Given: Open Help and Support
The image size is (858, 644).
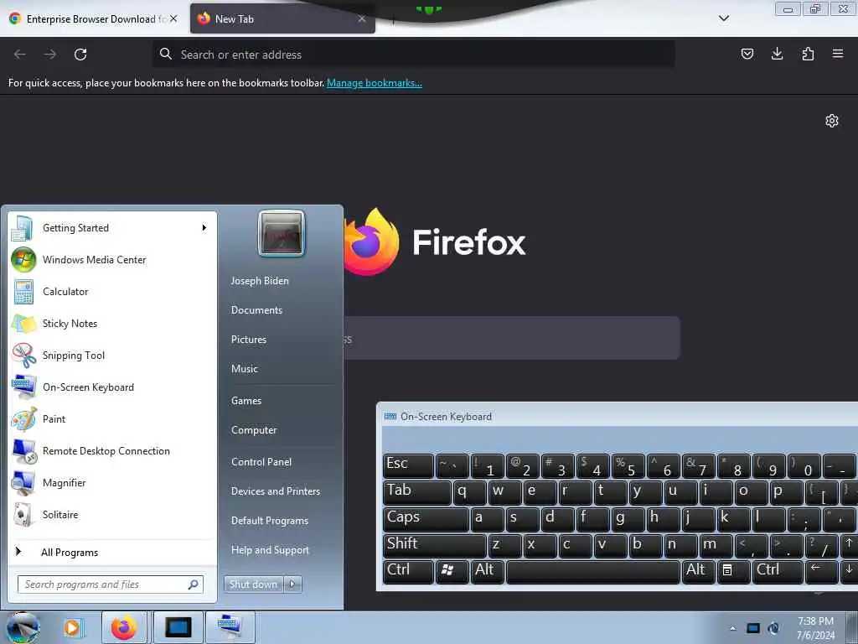Looking at the screenshot, I should click(270, 550).
